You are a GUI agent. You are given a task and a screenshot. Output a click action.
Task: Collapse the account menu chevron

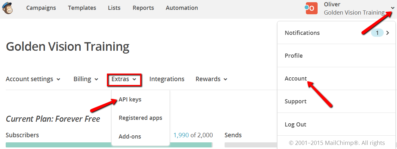(393, 8)
